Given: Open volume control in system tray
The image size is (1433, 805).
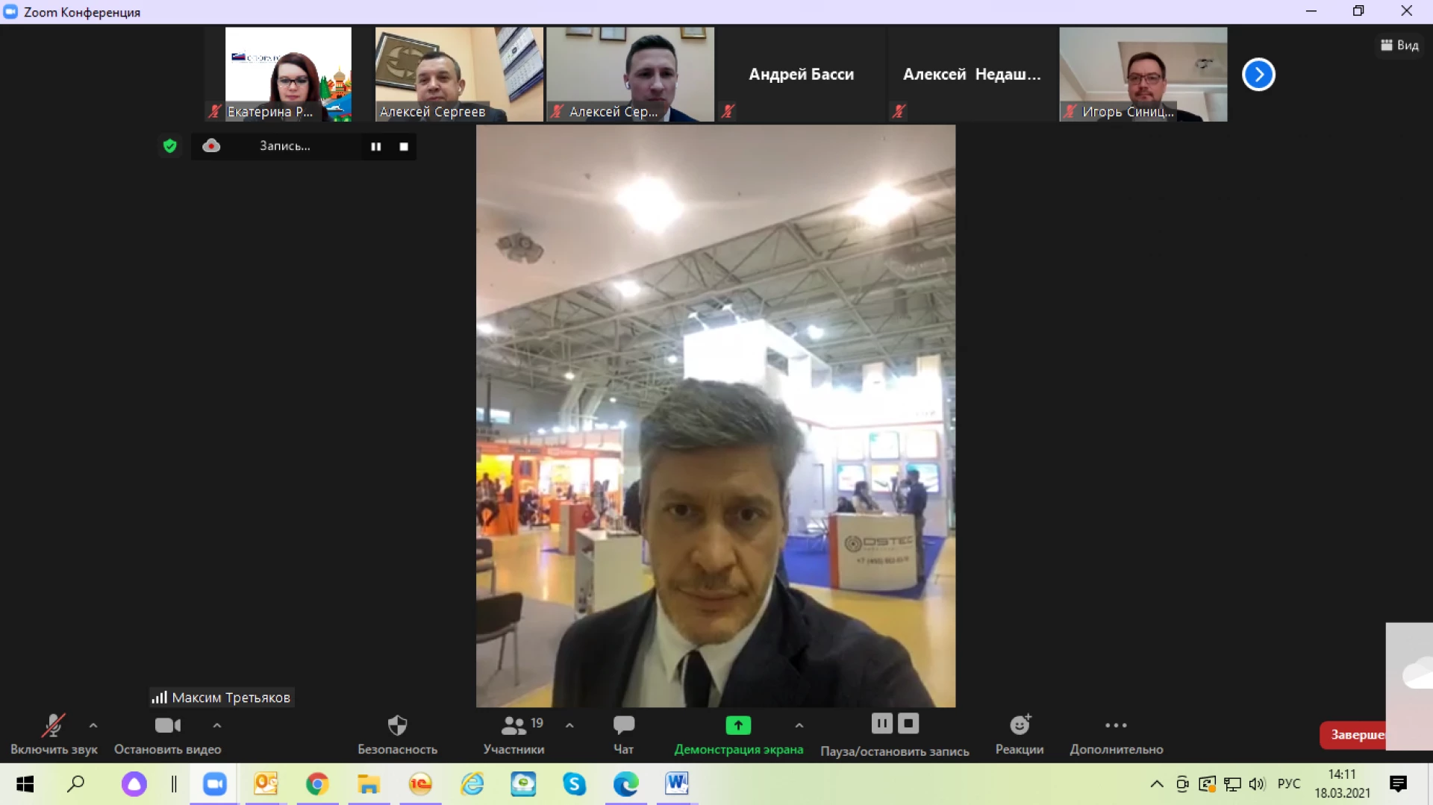Looking at the screenshot, I should click(1257, 784).
